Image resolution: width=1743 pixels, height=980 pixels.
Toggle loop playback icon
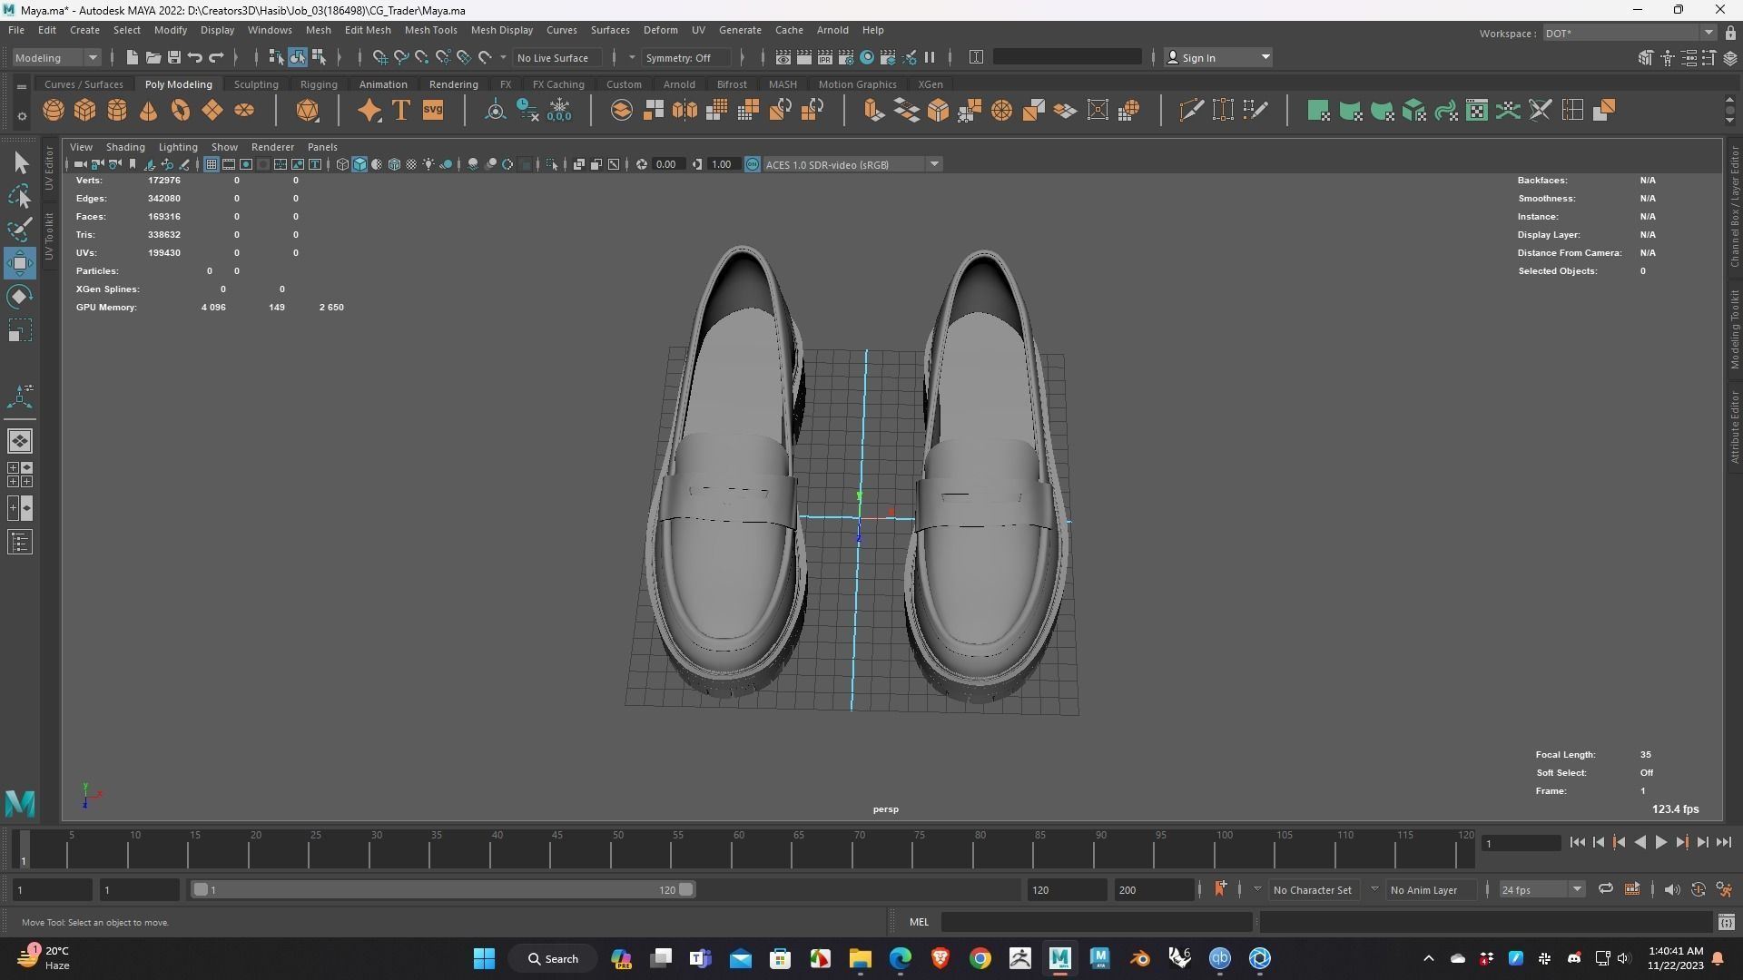pyautogui.click(x=1606, y=889)
